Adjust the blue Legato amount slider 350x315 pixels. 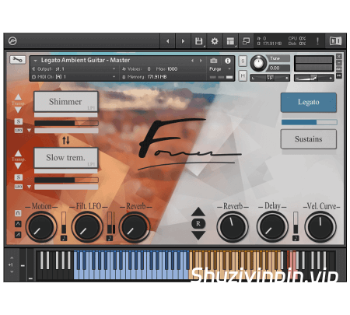click(x=309, y=122)
